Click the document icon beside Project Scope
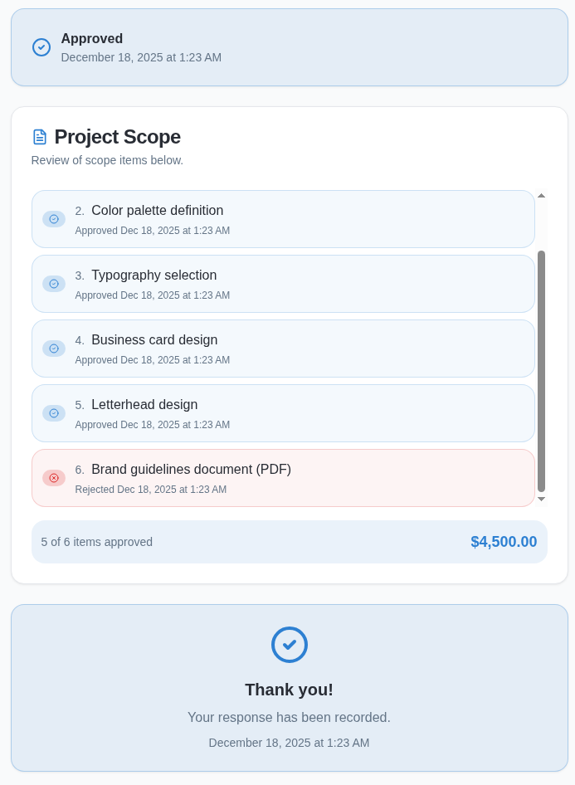Image resolution: width=575 pixels, height=785 pixels. (x=39, y=136)
